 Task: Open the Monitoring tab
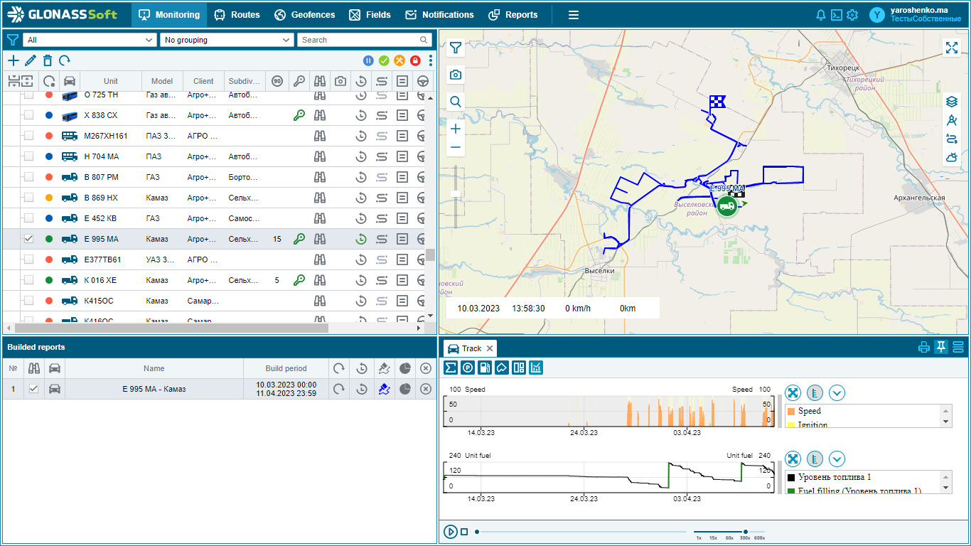click(169, 14)
